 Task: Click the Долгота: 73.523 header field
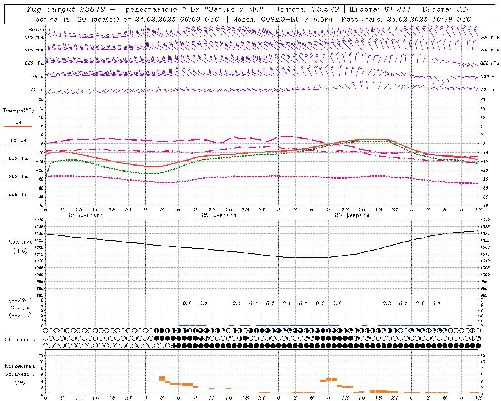306,9
